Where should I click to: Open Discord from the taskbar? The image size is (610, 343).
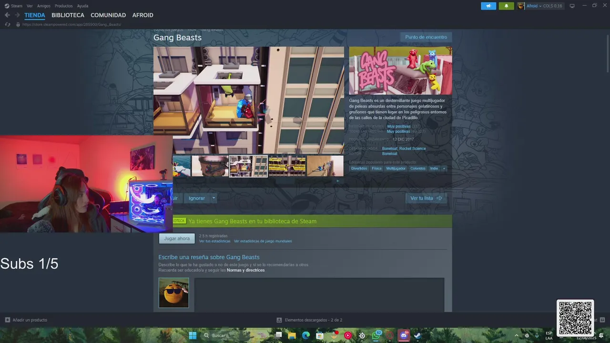click(404, 335)
